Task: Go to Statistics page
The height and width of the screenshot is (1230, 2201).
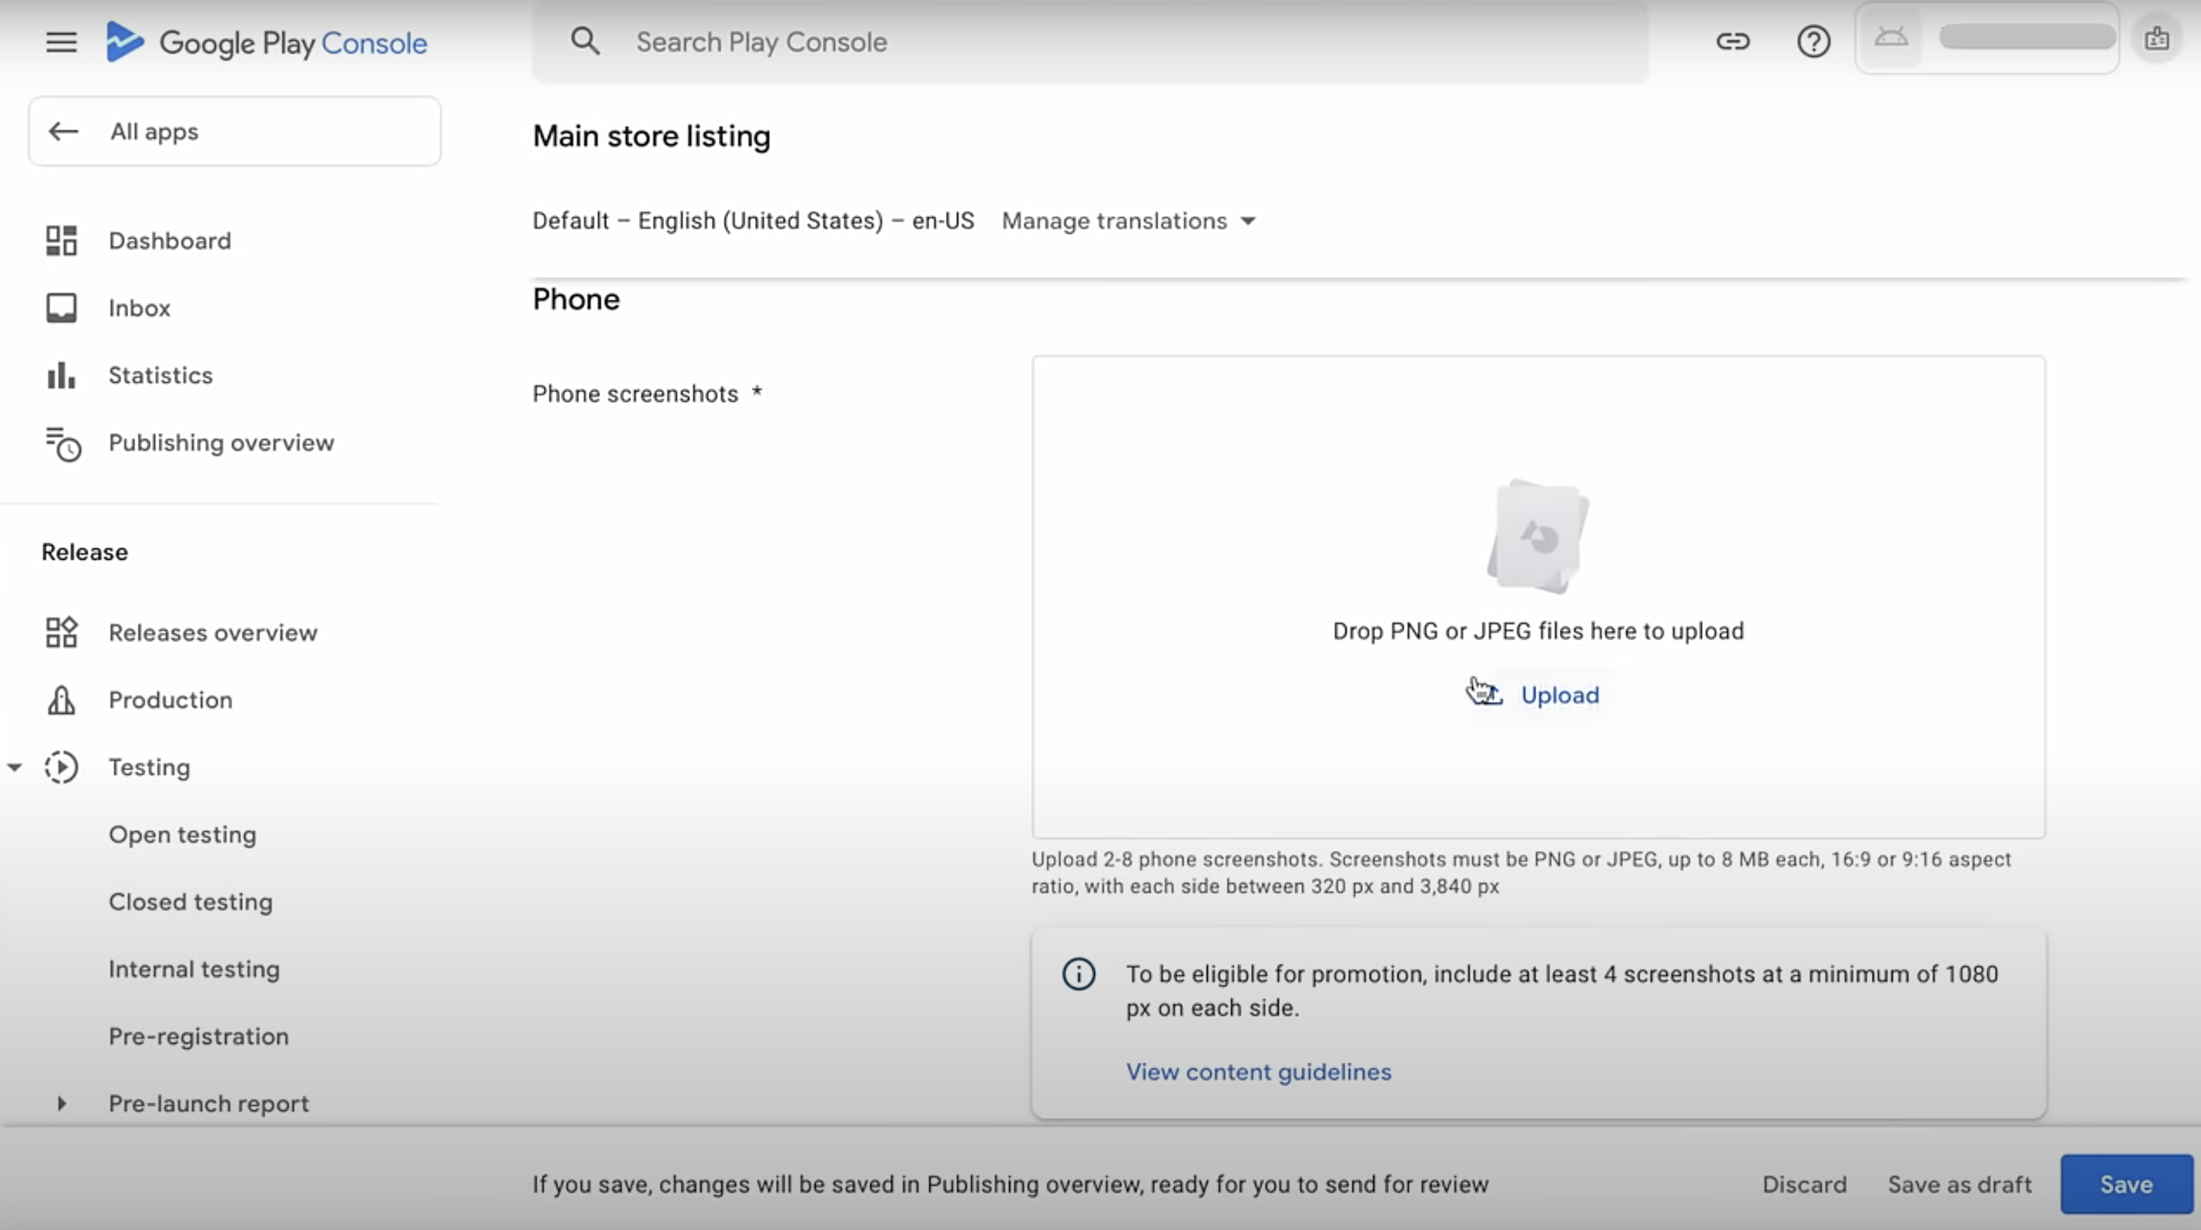Action: pos(160,375)
